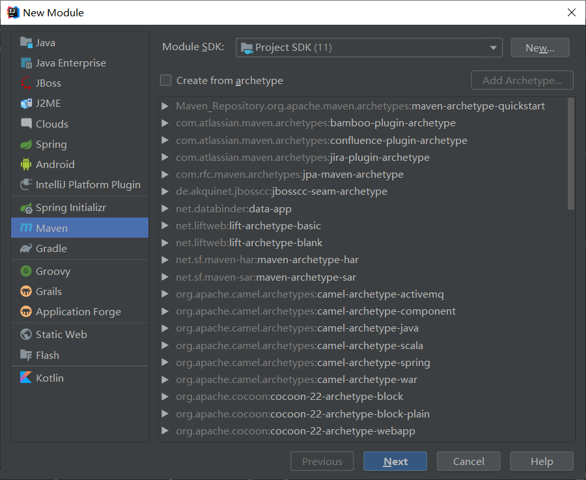This screenshot has width=586, height=480.
Task: Select Kotlin label in module list
Action: pos(49,378)
